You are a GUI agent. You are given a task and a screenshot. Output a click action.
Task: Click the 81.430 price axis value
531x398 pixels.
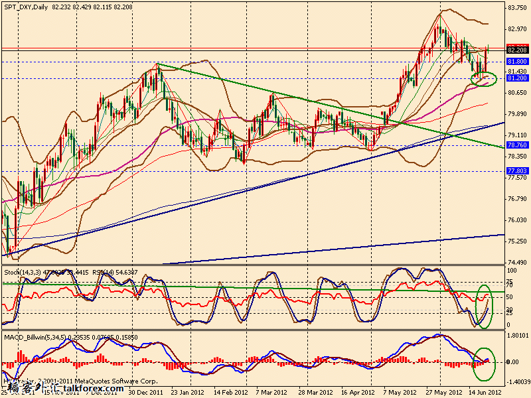click(518, 72)
